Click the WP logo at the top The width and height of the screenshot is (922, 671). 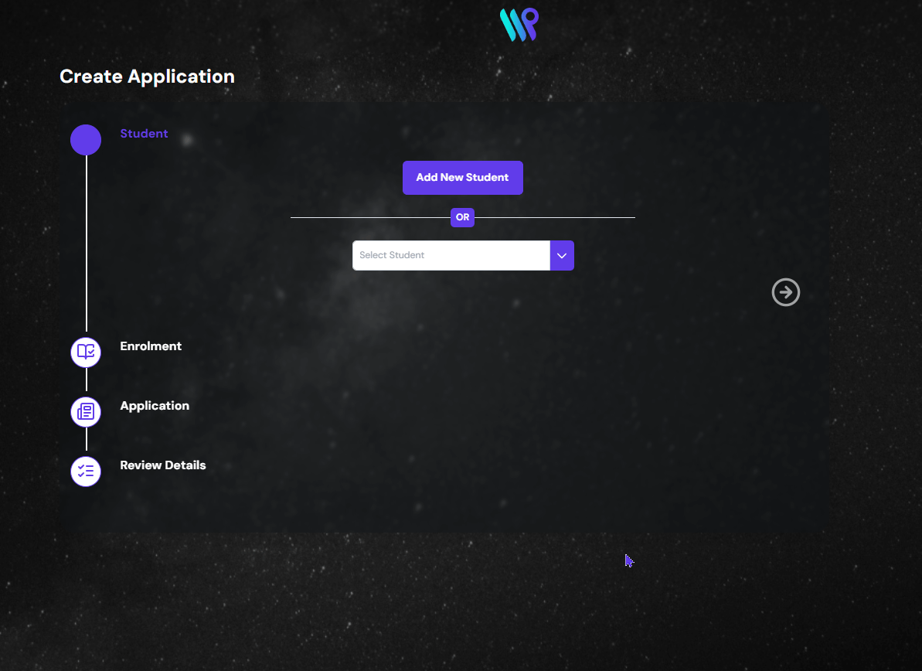[519, 25]
